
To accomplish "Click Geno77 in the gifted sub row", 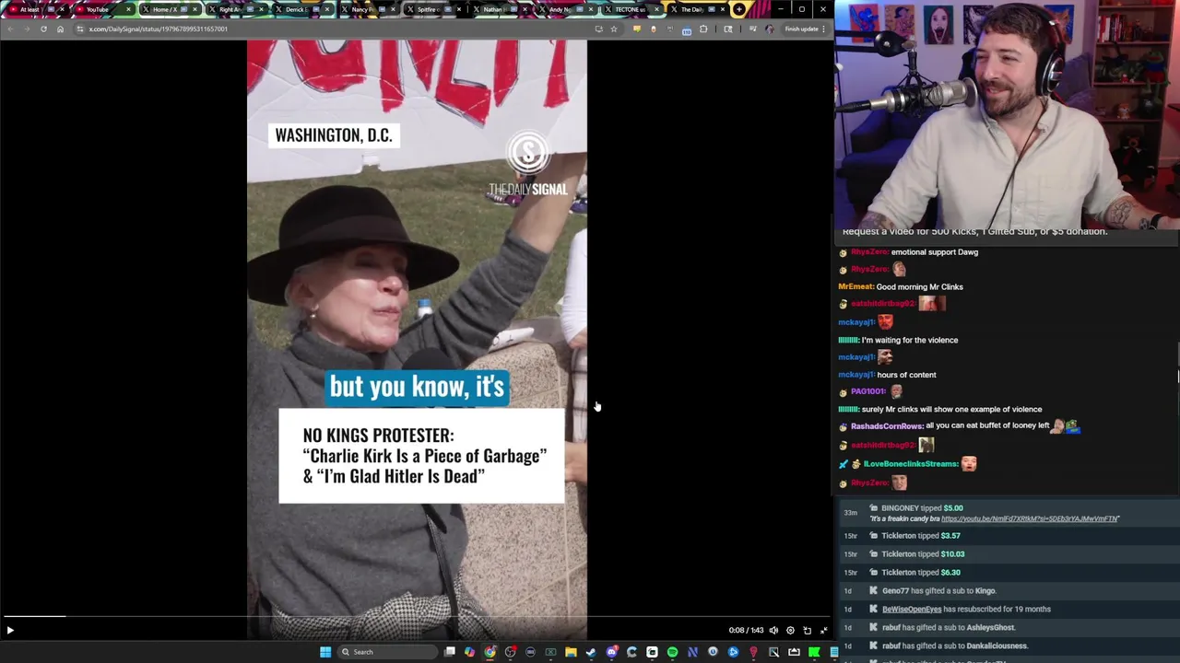I will point(896,590).
